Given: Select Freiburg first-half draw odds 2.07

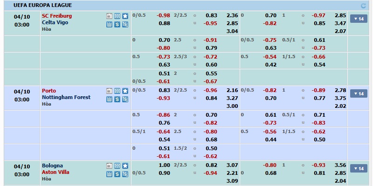Looking at the screenshot, I should [340, 31].
